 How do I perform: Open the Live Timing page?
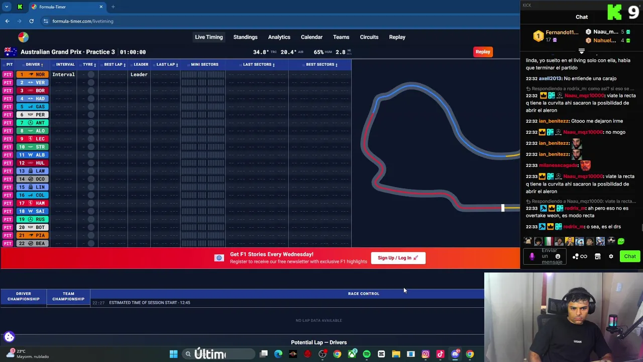click(x=208, y=37)
